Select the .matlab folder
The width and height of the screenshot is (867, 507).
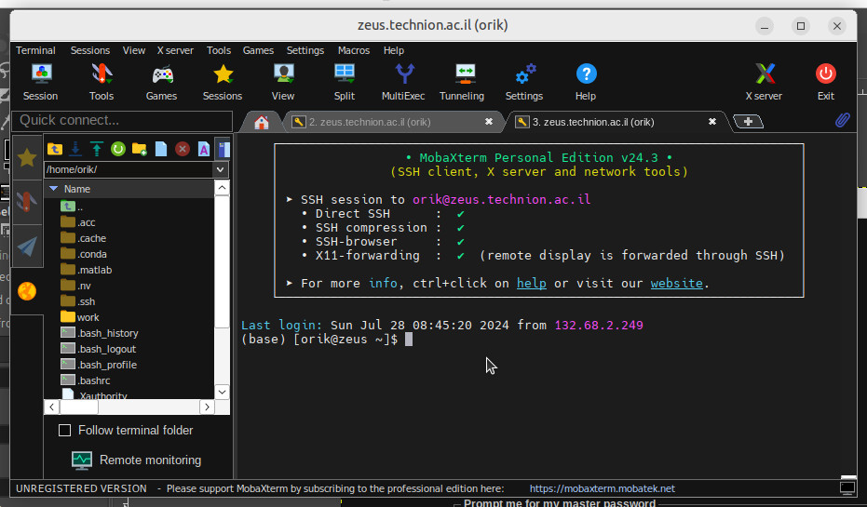pyautogui.click(x=86, y=270)
